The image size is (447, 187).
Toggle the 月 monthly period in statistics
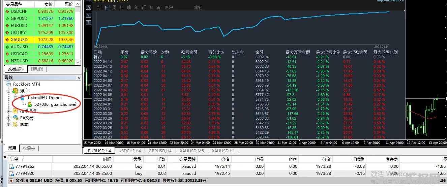[121, 7]
